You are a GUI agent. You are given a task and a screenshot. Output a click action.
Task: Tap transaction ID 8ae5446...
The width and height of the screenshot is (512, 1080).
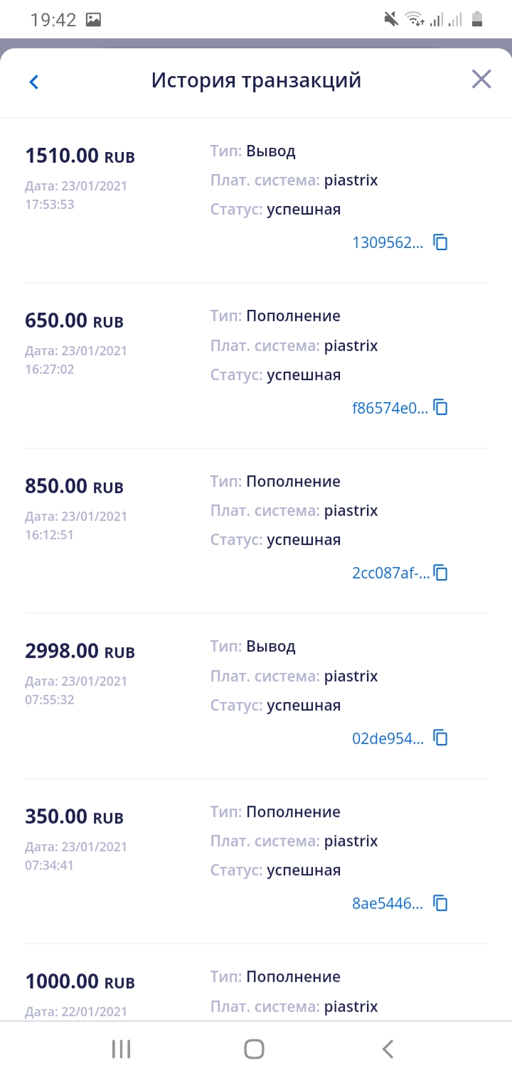tap(388, 904)
